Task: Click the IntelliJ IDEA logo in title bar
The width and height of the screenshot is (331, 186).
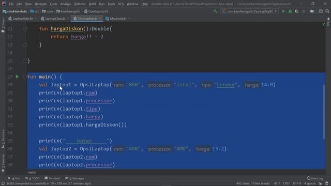Action: click(4, 4)
